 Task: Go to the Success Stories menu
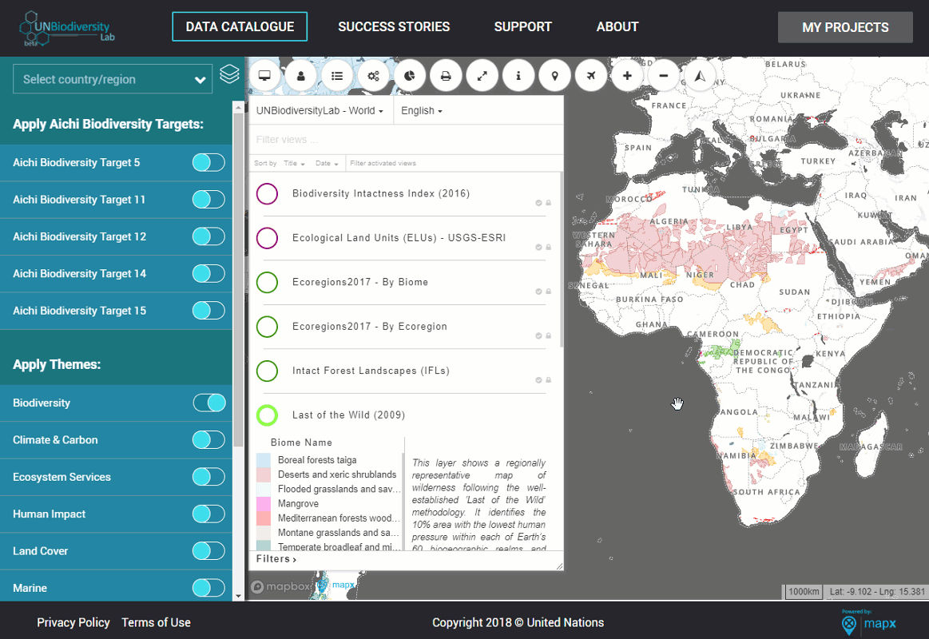(x=394, y=26)
